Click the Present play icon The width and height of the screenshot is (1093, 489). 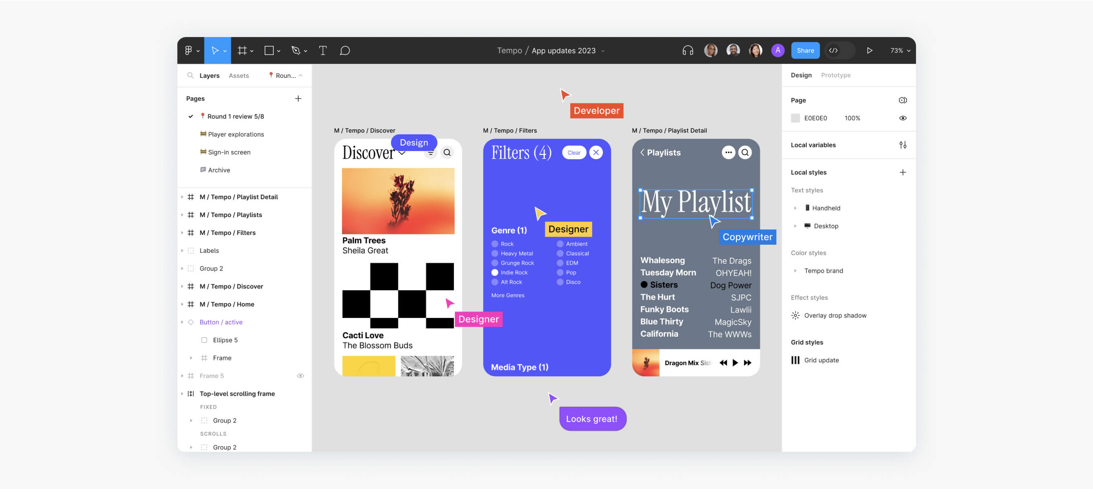[870, 50]
